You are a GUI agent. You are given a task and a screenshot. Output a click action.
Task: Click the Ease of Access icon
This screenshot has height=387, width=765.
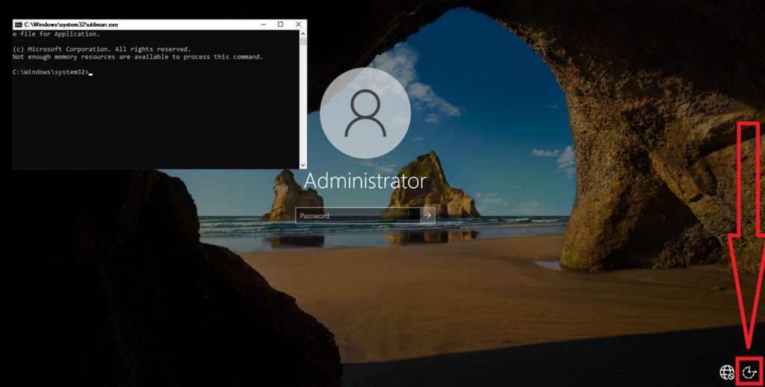750,371
